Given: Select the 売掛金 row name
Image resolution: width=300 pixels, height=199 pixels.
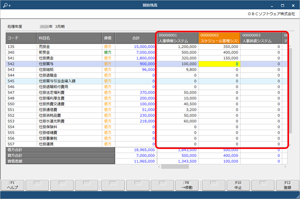Looking at the screenshot, I should tap(44, 46).
